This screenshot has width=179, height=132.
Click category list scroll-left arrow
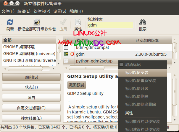5,69
